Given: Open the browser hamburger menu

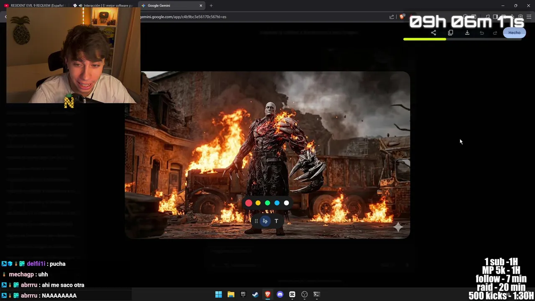Looking at the screenshot, I should click(x=529, y=17).
